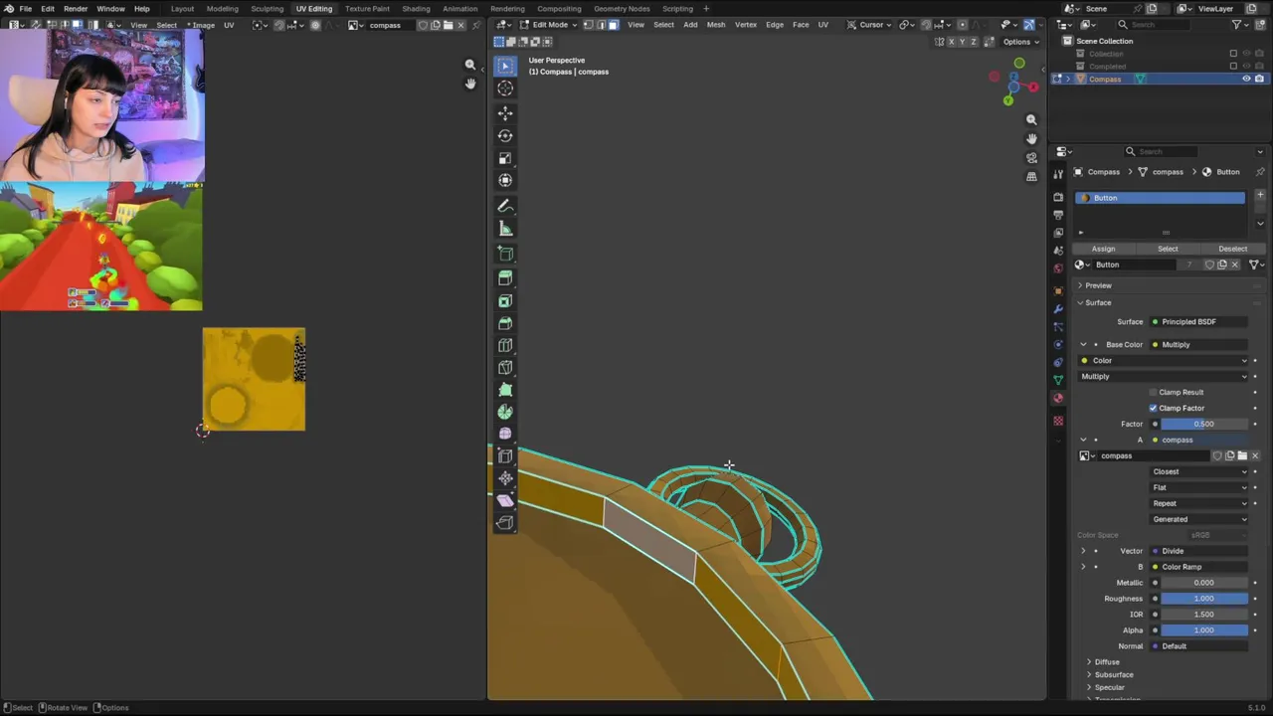The width and height of the screenshot is (1273, 716).
Task: Open the Multiply blend type dropdown
Action: click(1163, 376)
